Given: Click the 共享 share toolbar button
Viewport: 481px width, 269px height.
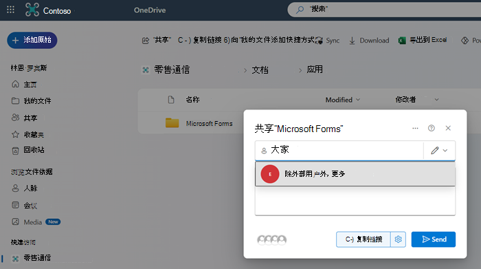Looking at the screenshot, I should tap(157, 40).
